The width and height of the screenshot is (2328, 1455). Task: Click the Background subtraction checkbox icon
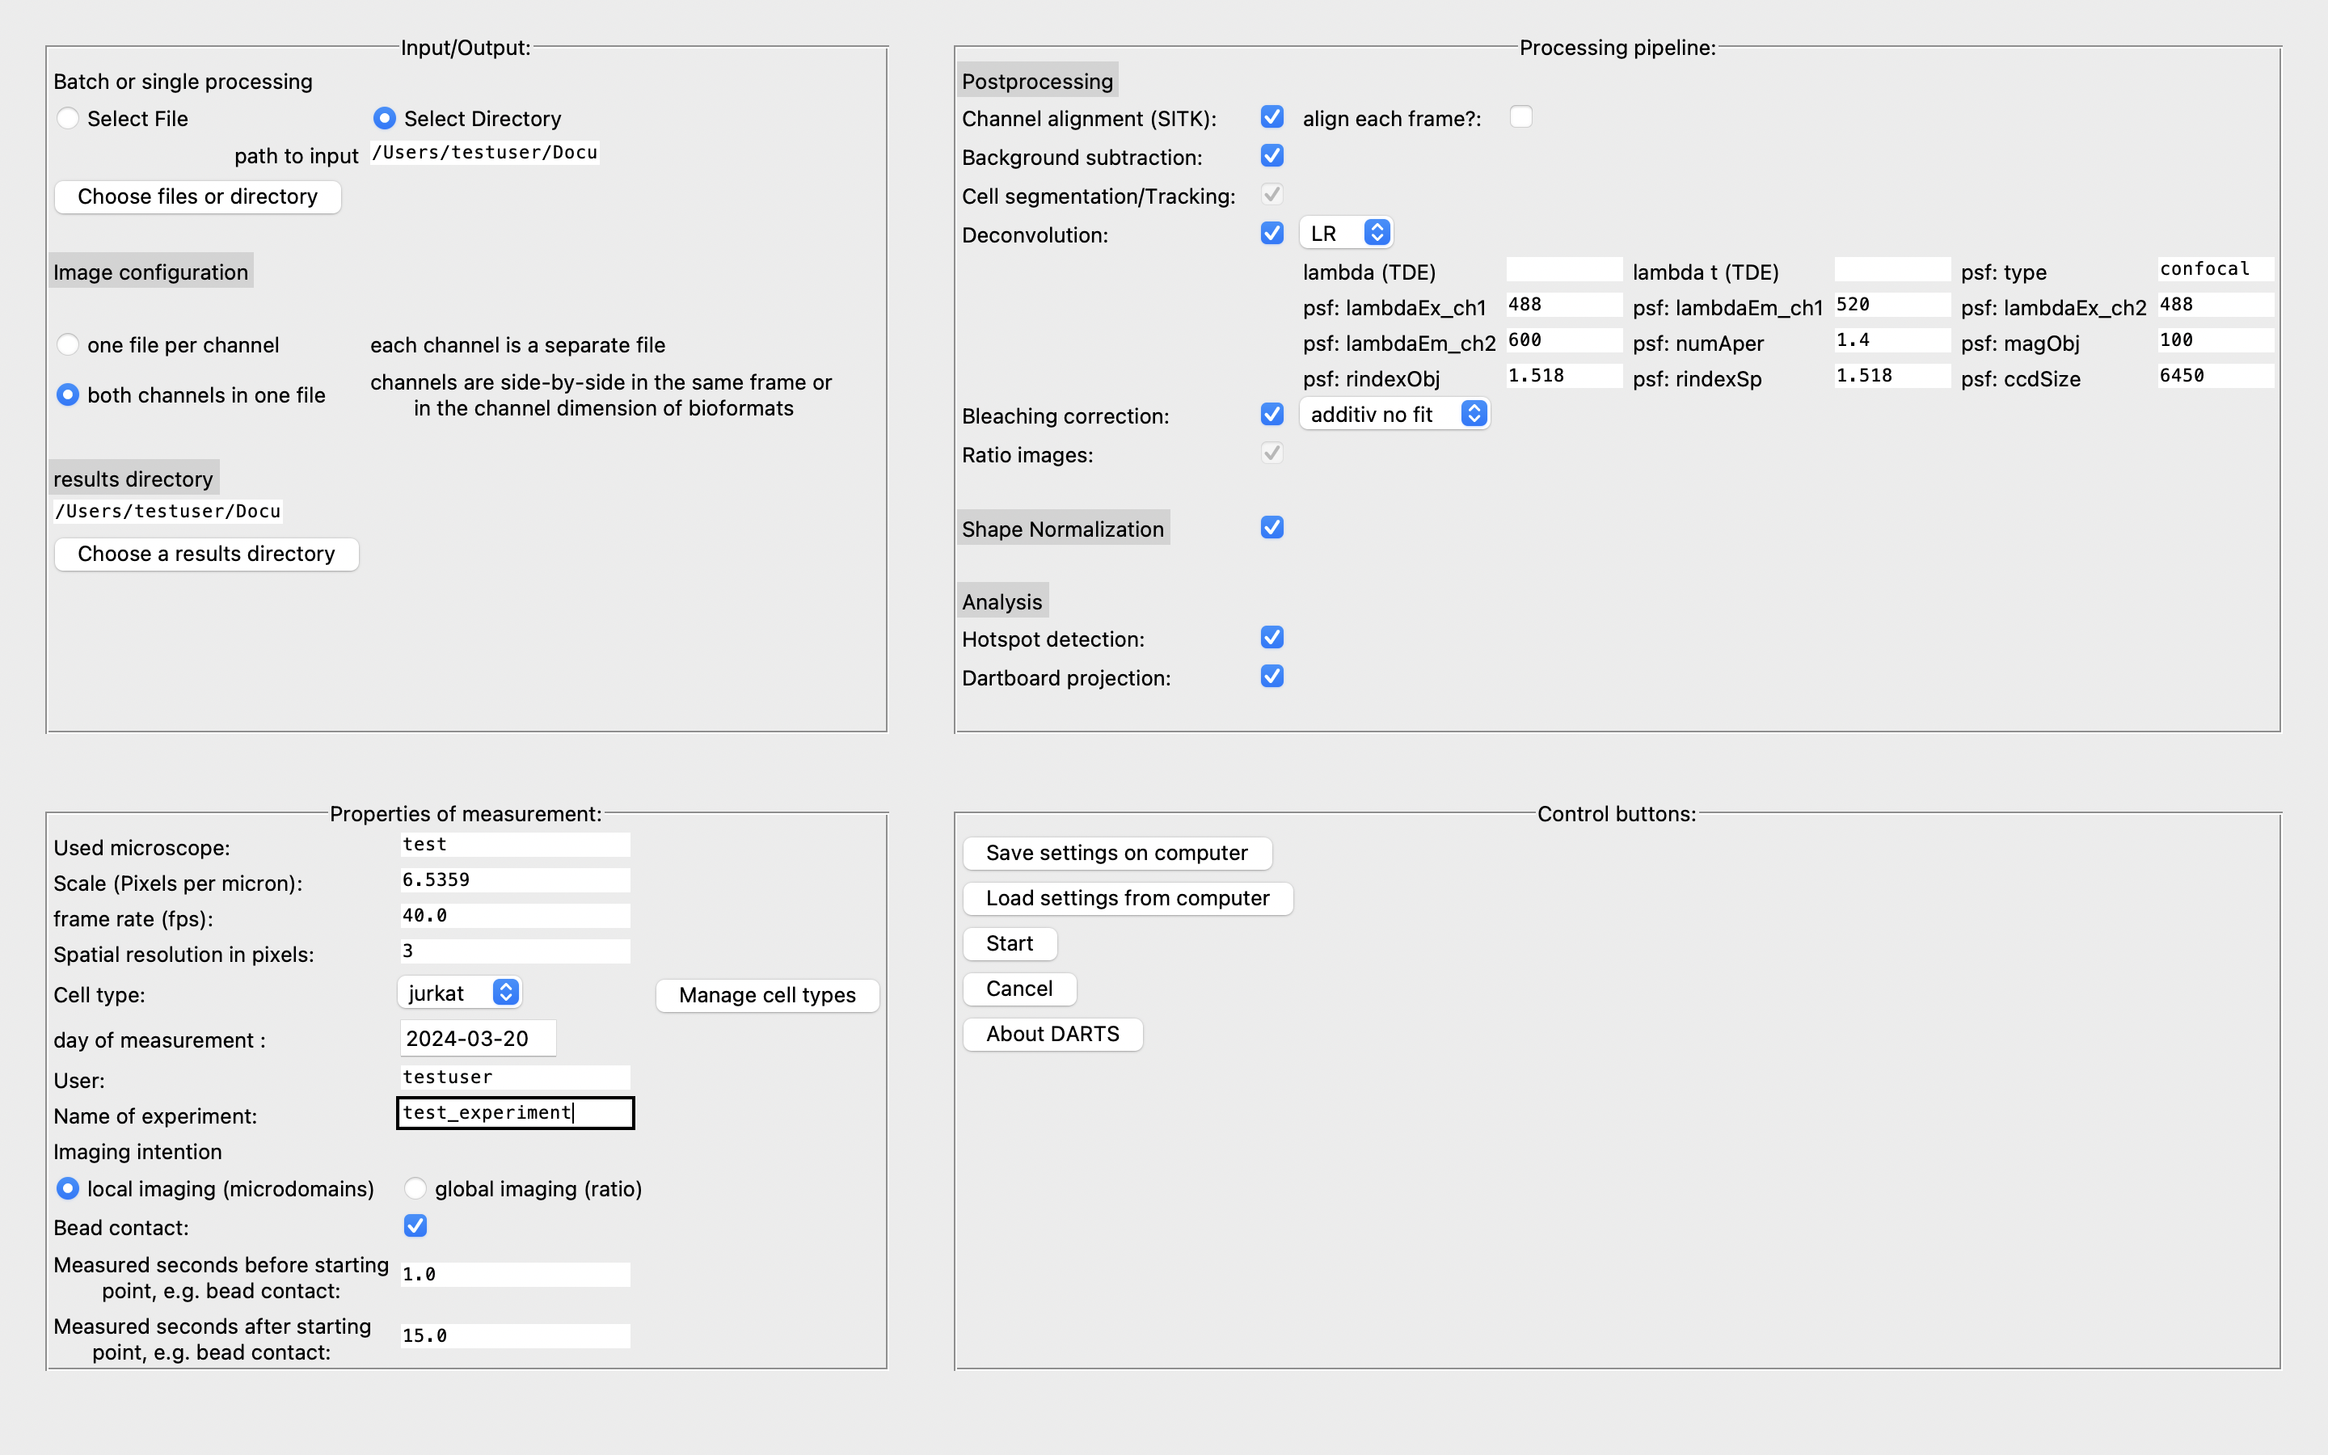[x=1271, y=156]
